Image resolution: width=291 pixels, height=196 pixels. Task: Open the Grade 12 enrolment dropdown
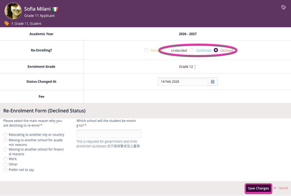(x=188, y=67)
